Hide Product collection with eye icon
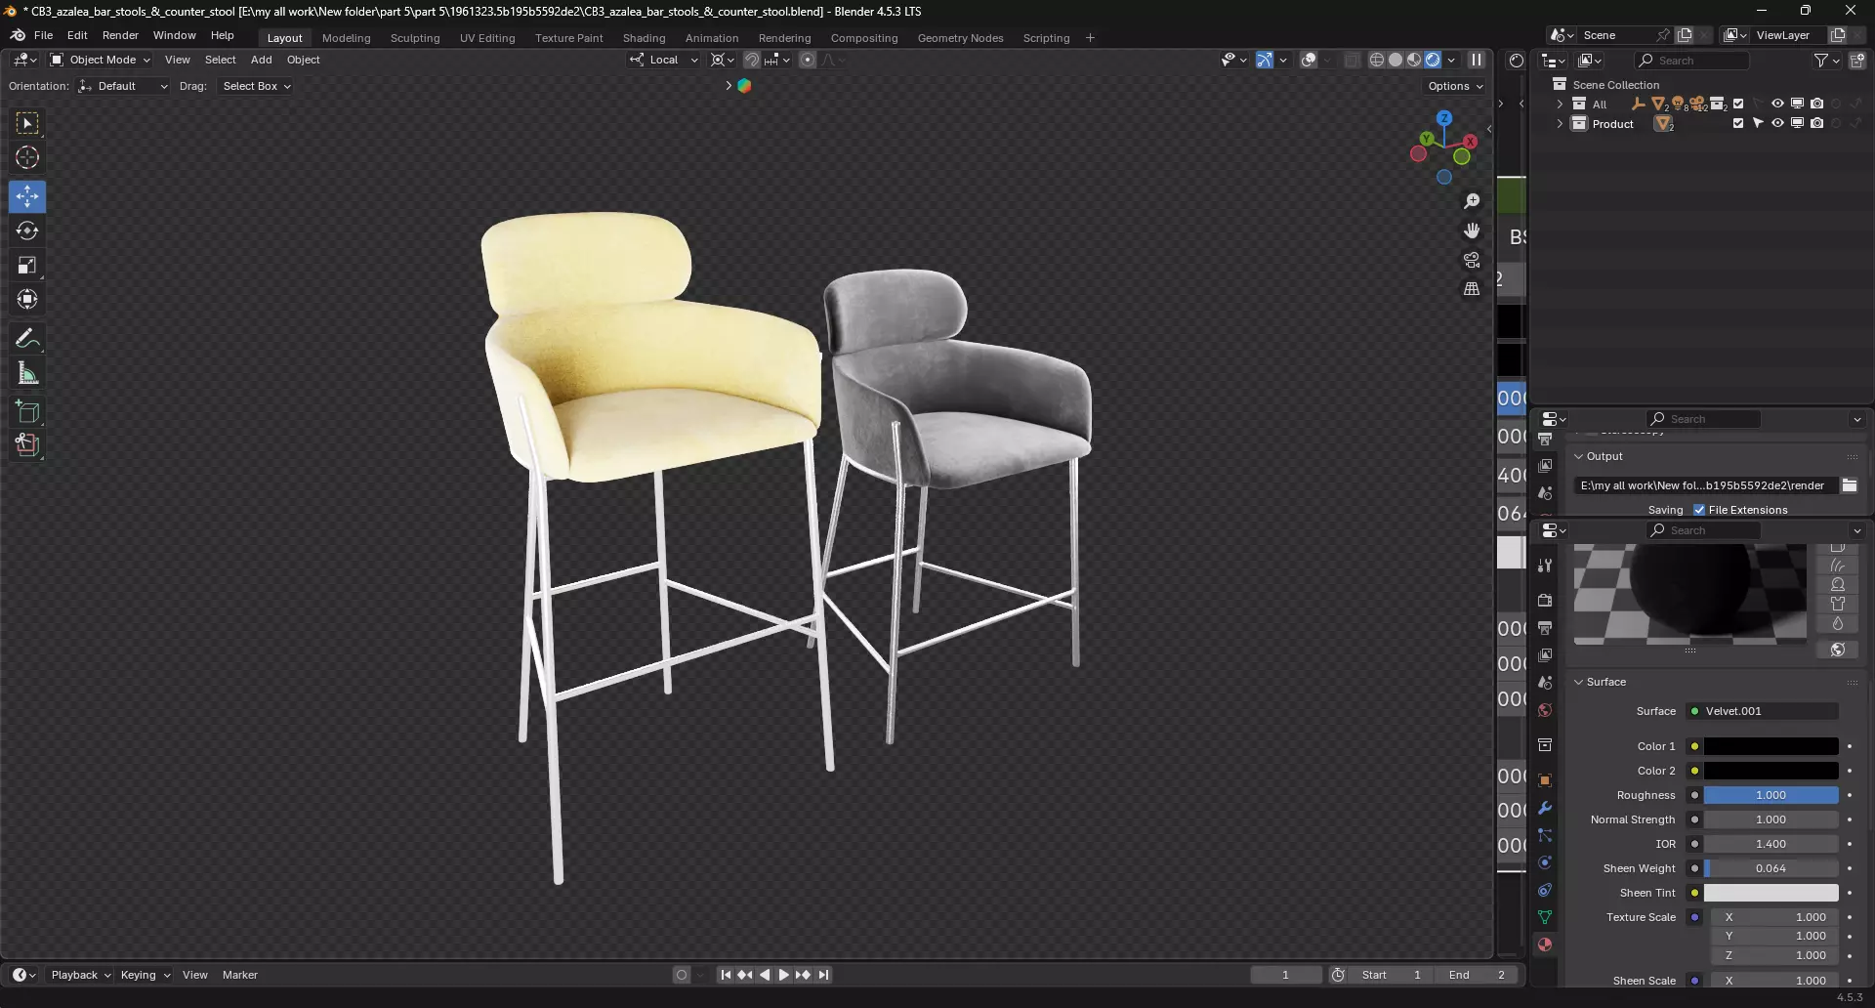 pos(1777,123)
